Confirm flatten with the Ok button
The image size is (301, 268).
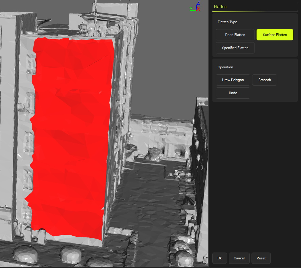(220, 258)
